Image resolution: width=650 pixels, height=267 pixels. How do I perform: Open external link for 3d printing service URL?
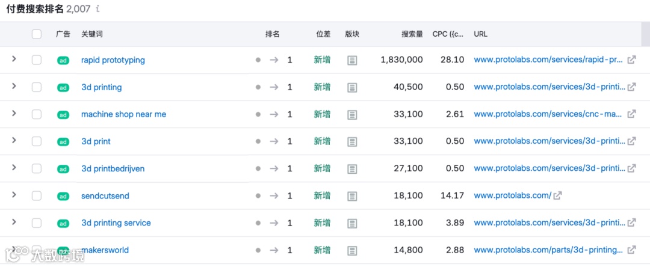[631, 223]
